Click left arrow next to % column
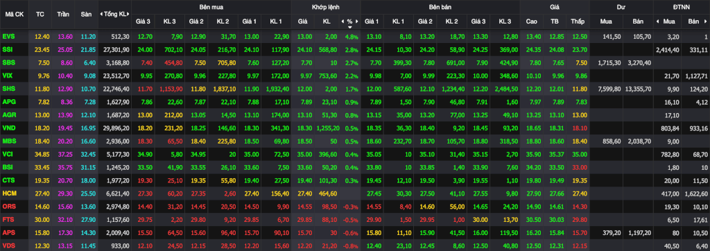Viewport: 710px width, 251px height. (343, 21)
